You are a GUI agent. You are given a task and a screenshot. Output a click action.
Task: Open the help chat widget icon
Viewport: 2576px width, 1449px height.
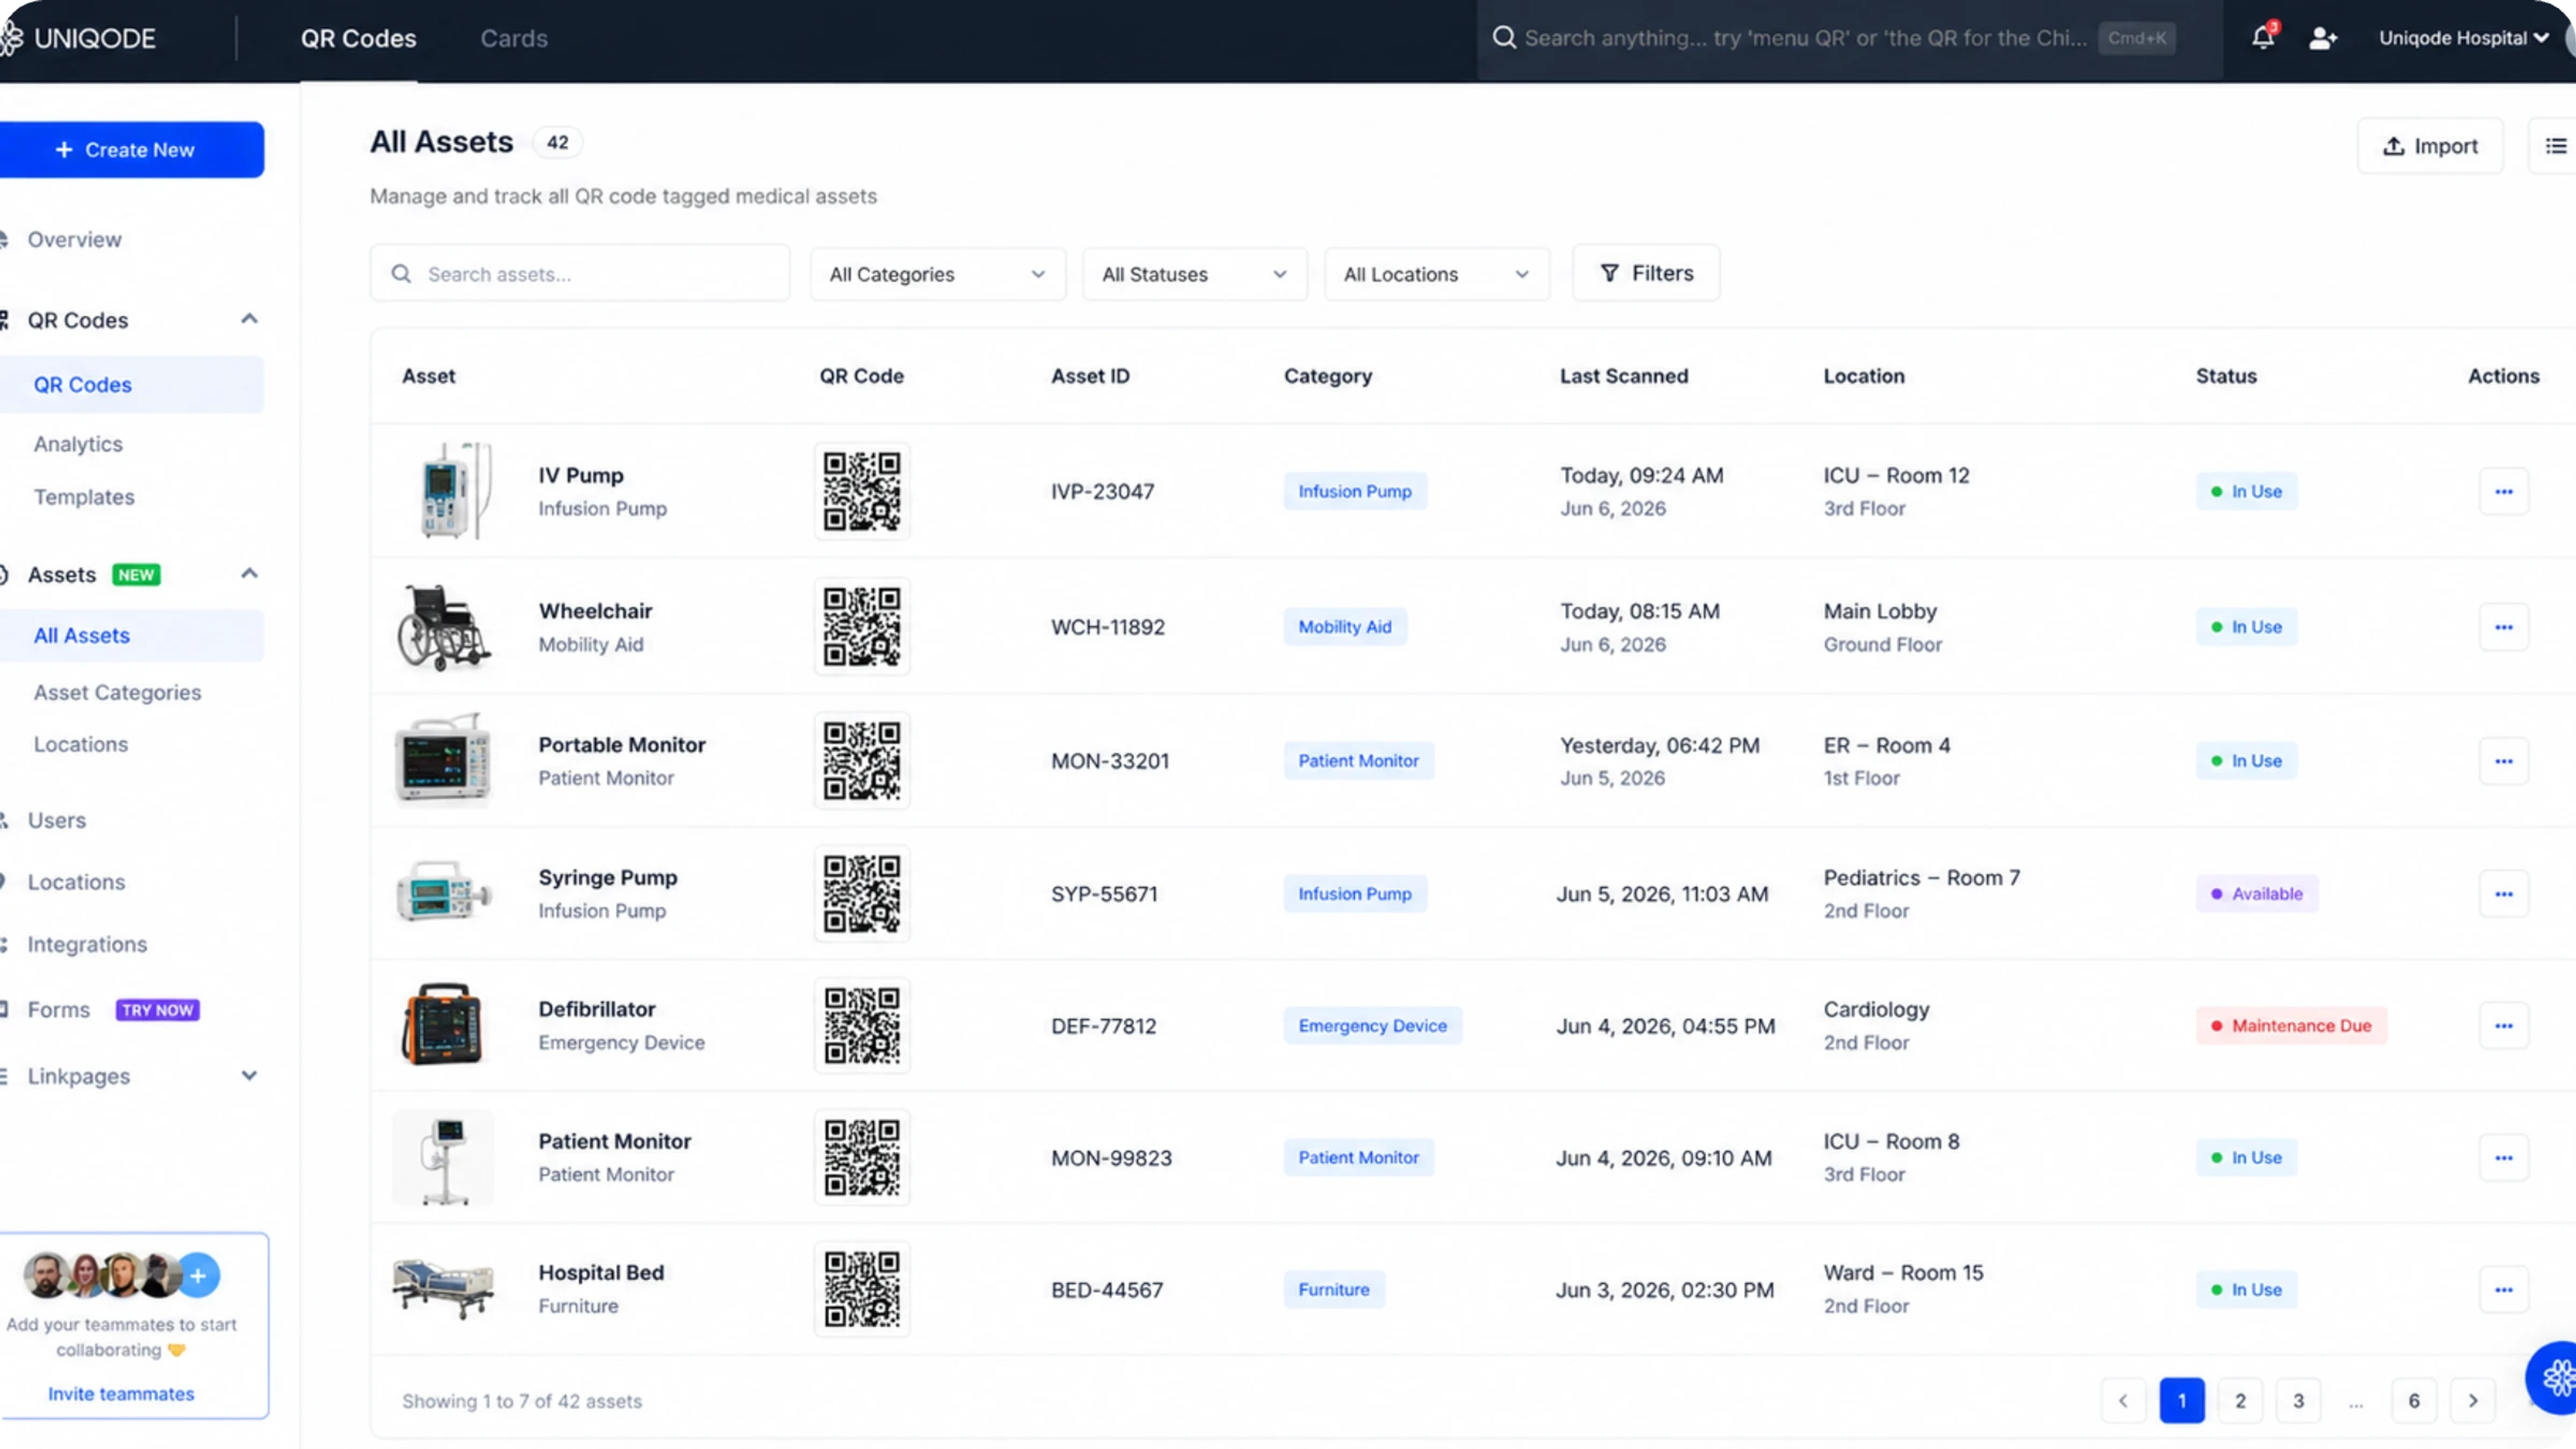click(2554, 1378)
